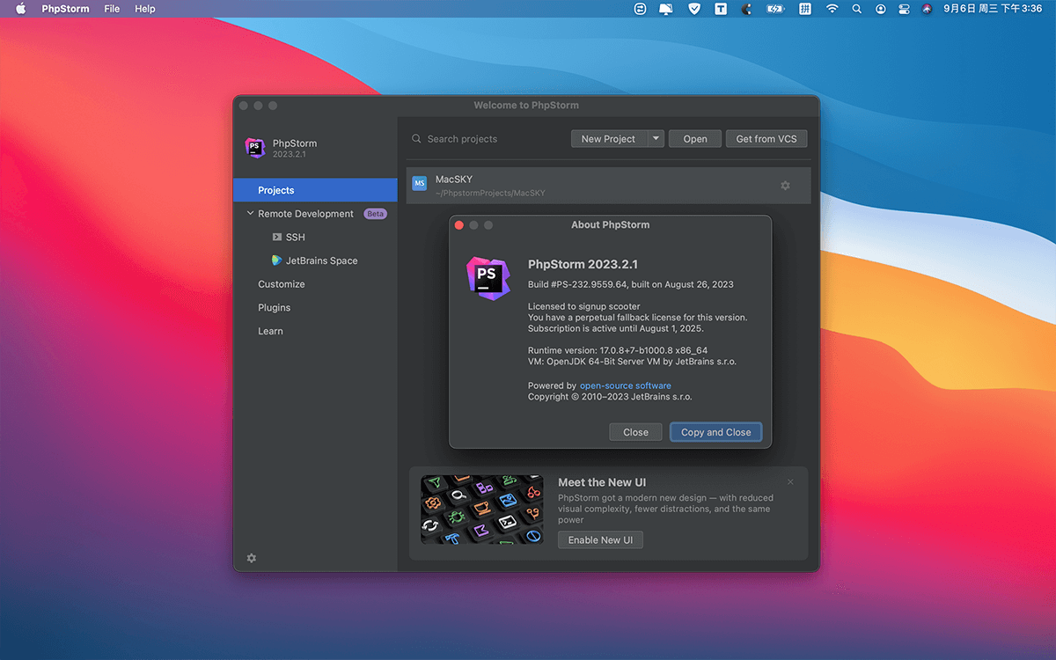Click Enable New UI button
Viewport: 1056px width, 660px height.
pos(600,540)
